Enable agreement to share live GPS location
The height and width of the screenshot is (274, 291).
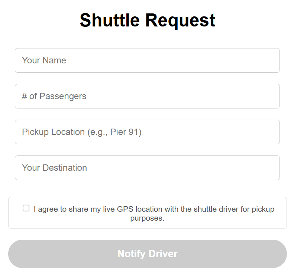26,208
